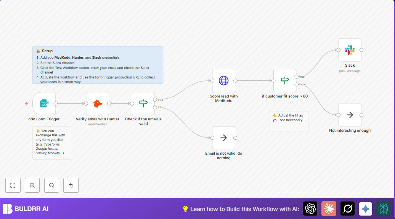Open the Not interesting enough arrow node

(350, 115)
